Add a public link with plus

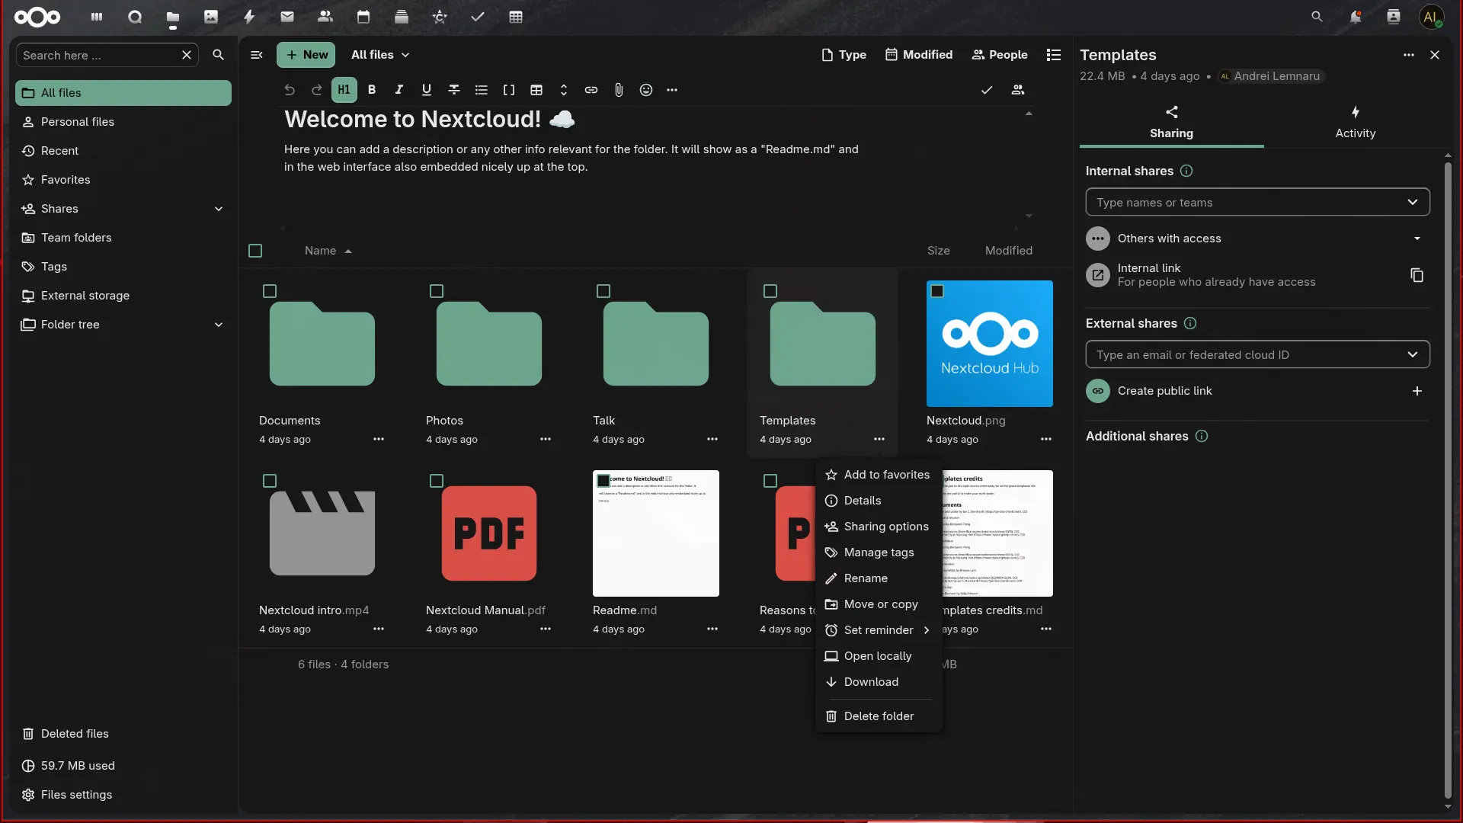coord(1417,391)
